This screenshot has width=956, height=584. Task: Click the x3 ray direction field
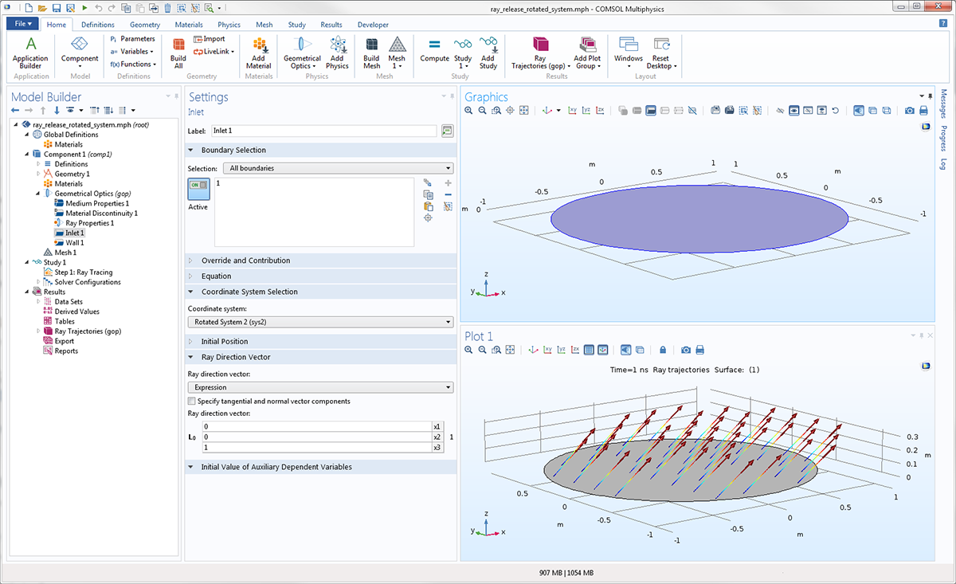[316, 448]
